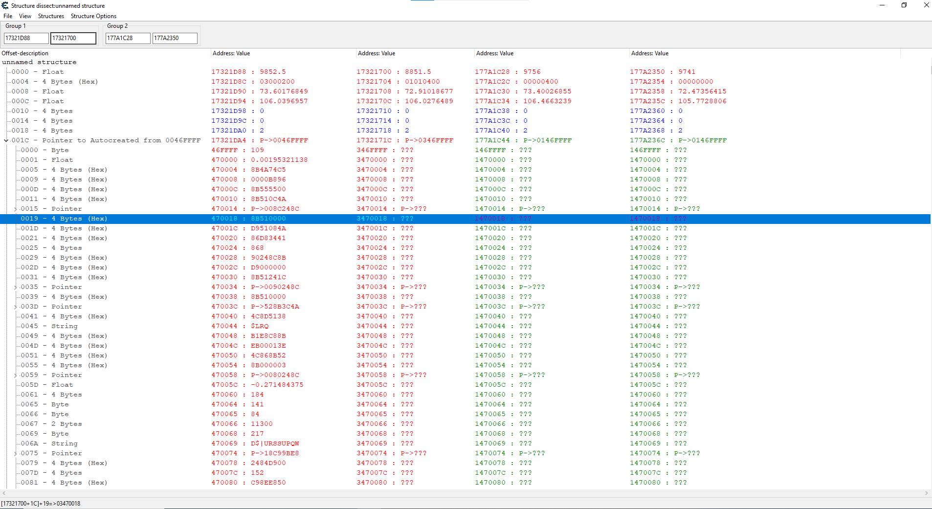Image resolution: width=932 pixels, height=509 pixels.
Task: Click the vertical scrollbar track
Action: 931,274
